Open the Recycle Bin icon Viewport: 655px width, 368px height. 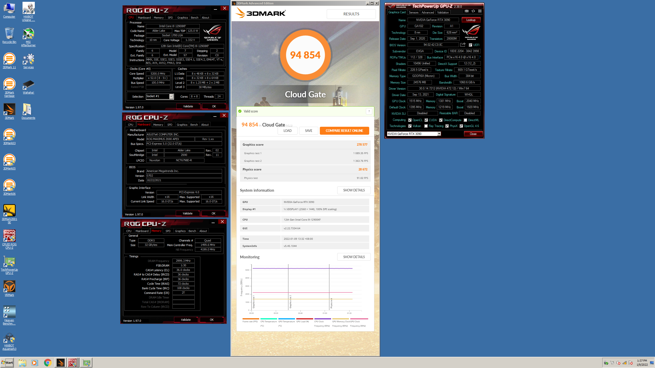pyautogui.click(x=9, y=36)
